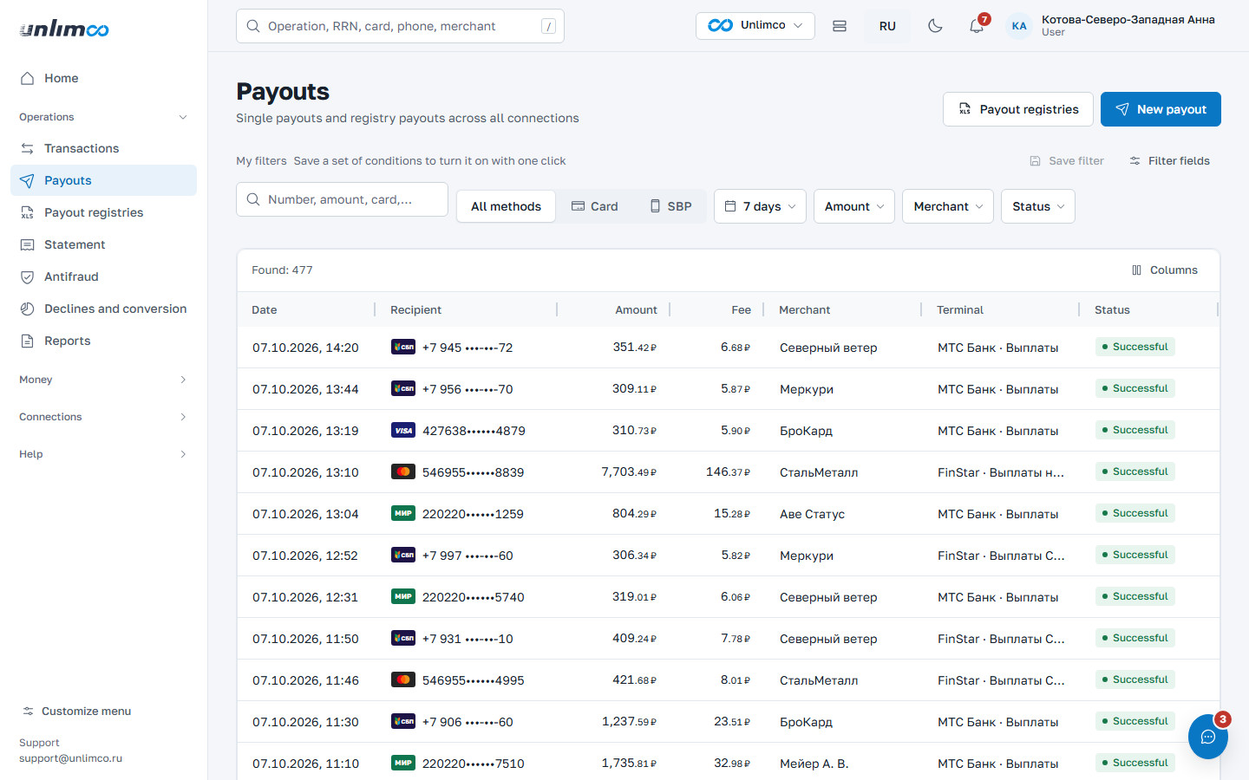Open the 7 days period dropdown
Viewport: 1249px width, 780px height.
pyautogui.click(x=760, y=206)
